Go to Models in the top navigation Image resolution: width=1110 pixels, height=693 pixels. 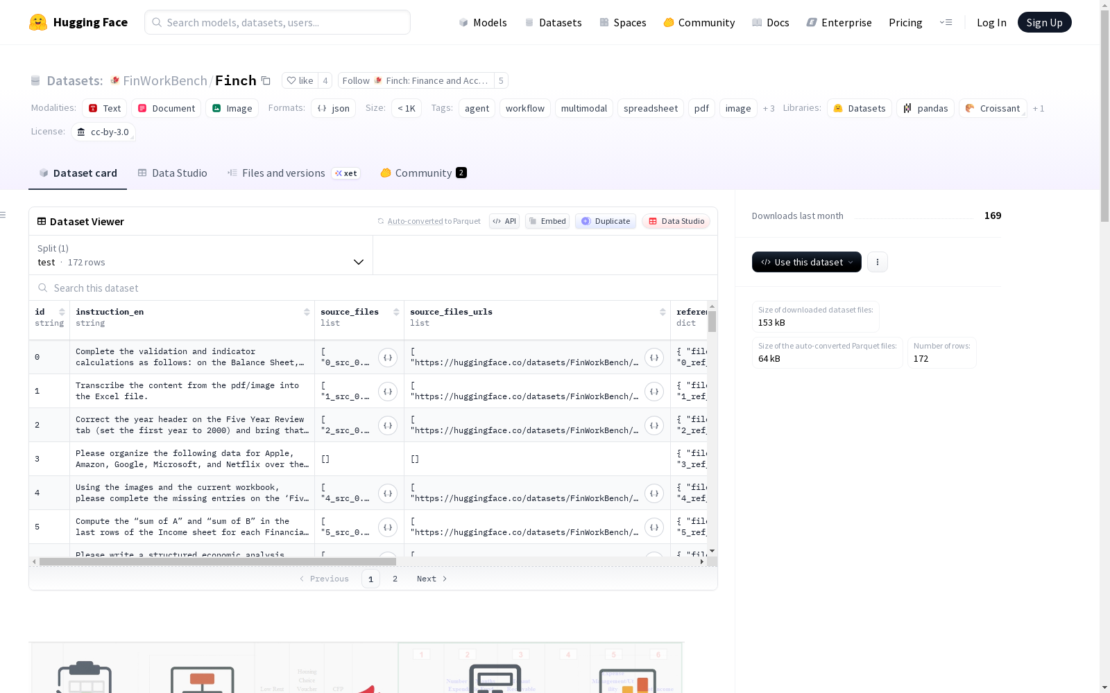coord(483,22)
